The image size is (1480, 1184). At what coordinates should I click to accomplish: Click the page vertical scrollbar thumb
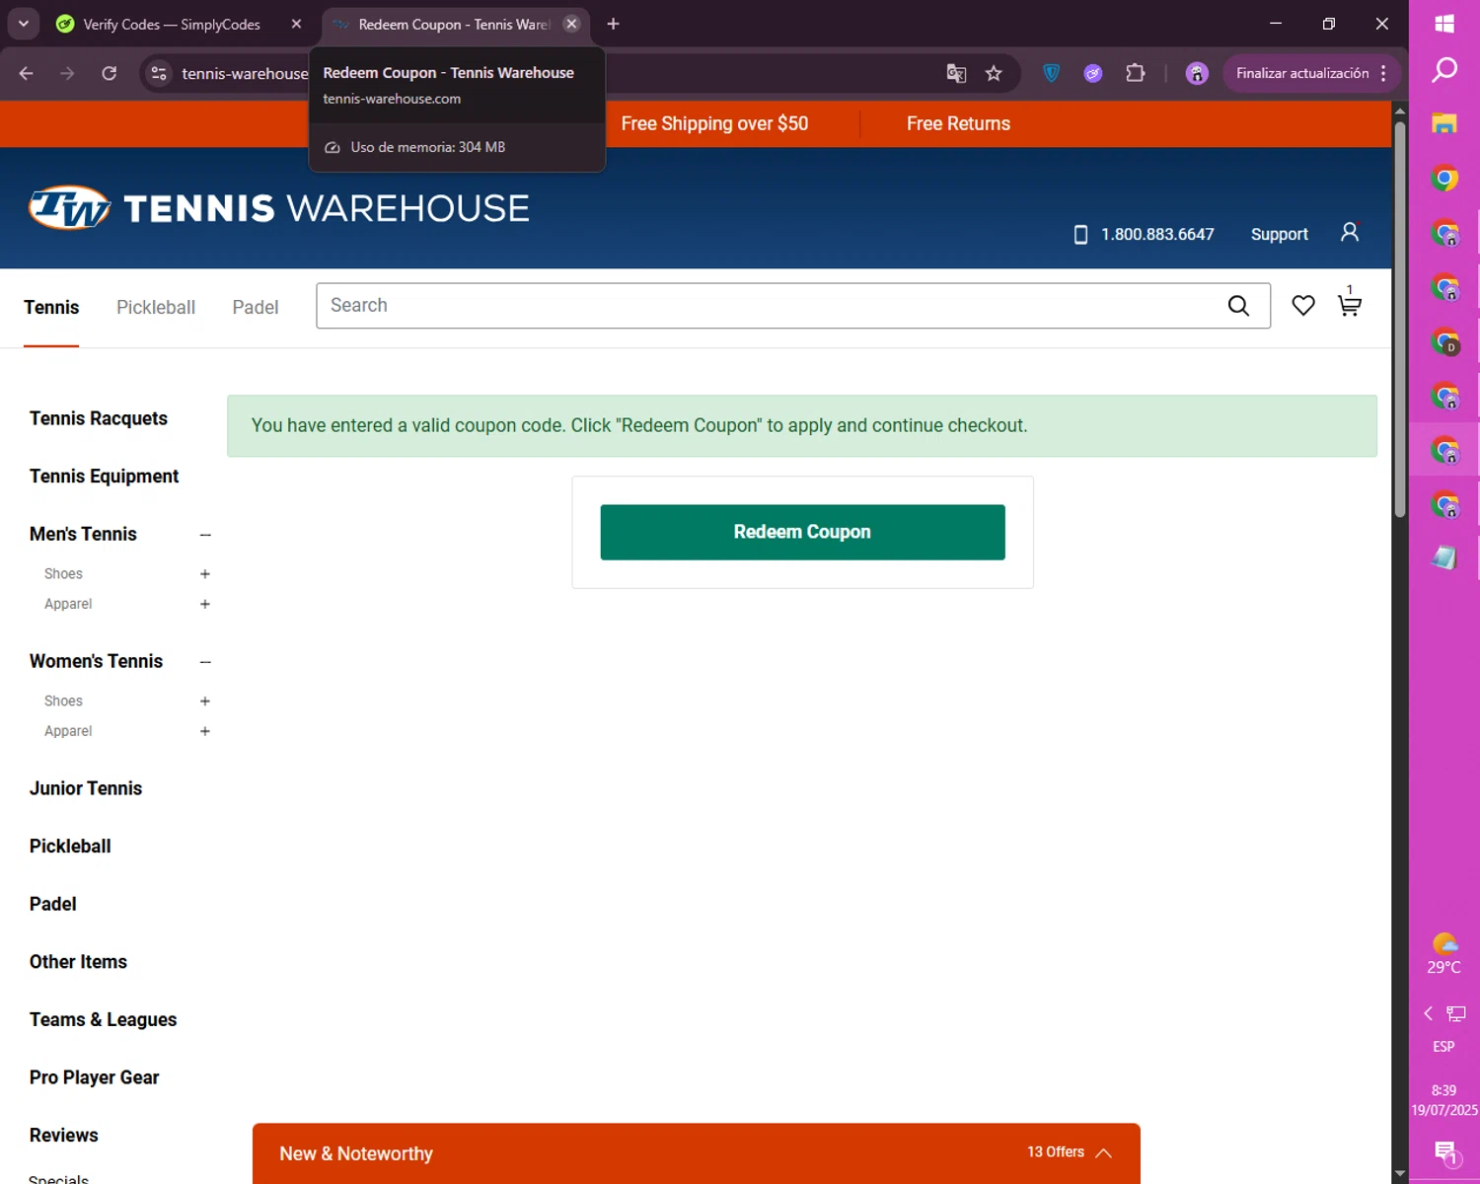pos(1399,319)
